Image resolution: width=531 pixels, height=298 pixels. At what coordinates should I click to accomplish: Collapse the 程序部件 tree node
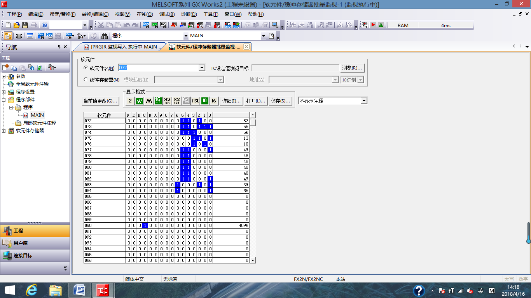(x=4, y=100)
